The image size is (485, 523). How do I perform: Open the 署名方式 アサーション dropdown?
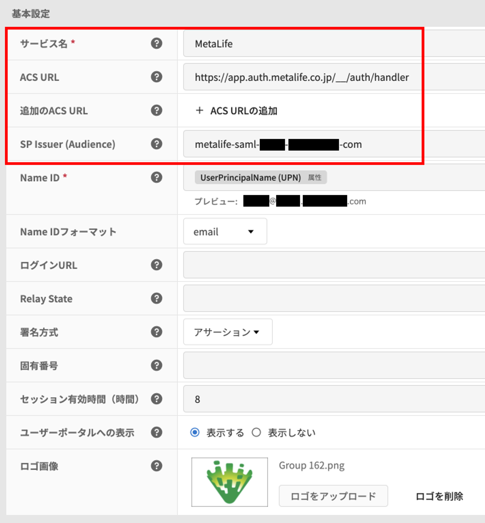(x=228, y=332)
